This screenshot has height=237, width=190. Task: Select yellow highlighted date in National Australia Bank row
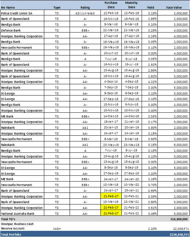pyautogui.click(x=111, y=213)
